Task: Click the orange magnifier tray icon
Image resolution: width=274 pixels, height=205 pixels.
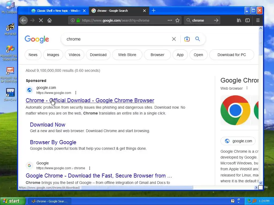Action: [254, 201]
